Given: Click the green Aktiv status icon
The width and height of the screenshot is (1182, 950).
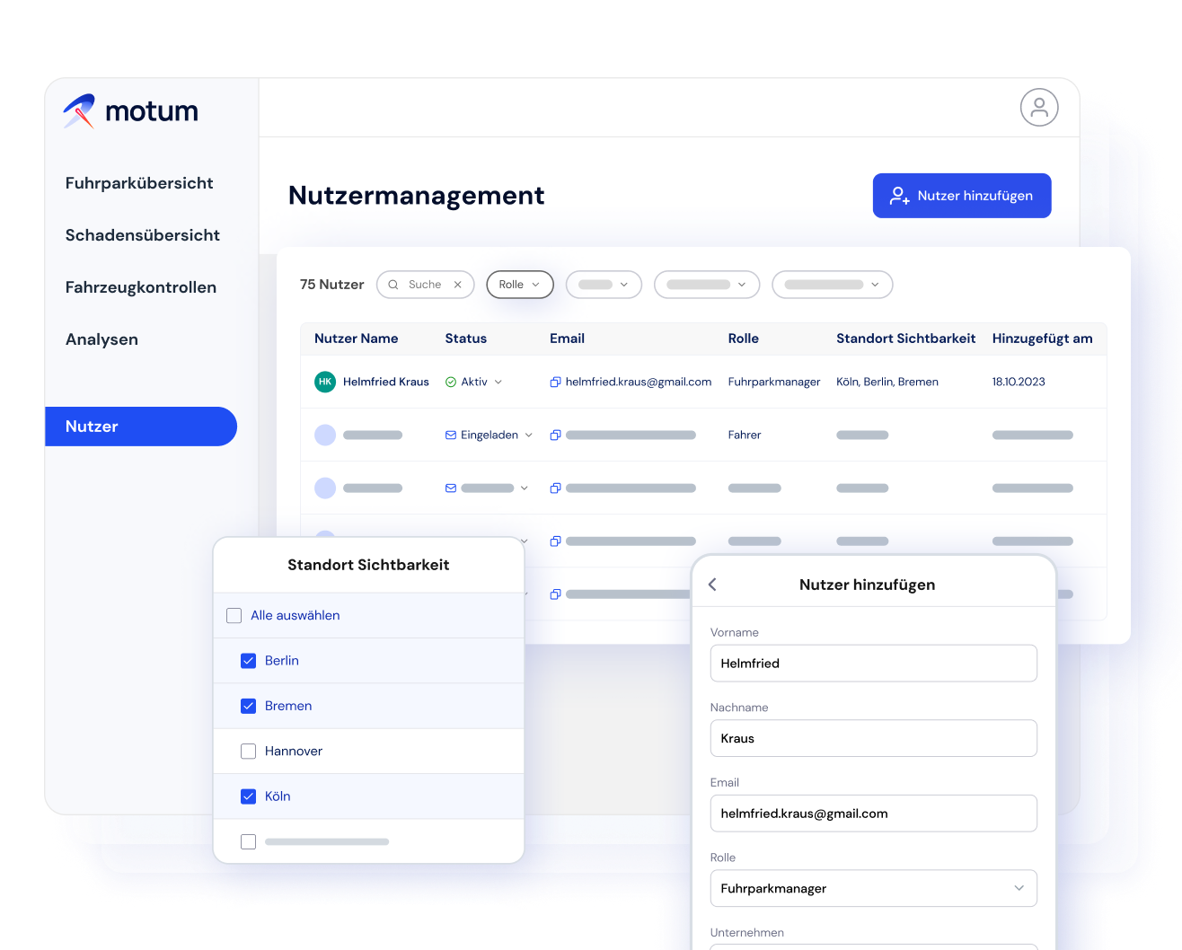Looking at the screenshot, I should point(451,382).
